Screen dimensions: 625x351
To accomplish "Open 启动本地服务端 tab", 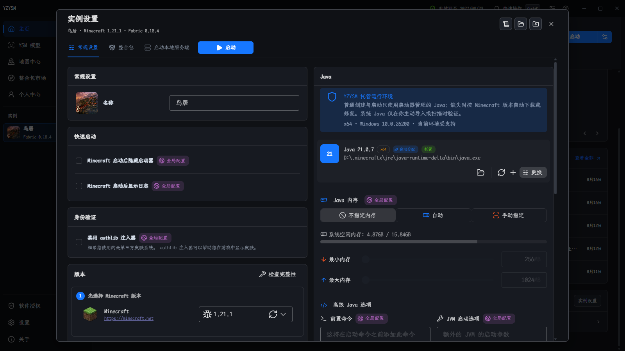I will pyautogui.click(x=167, y=48).
